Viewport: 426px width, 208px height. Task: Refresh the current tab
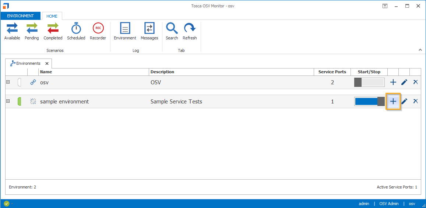click(x=190, y=31)
